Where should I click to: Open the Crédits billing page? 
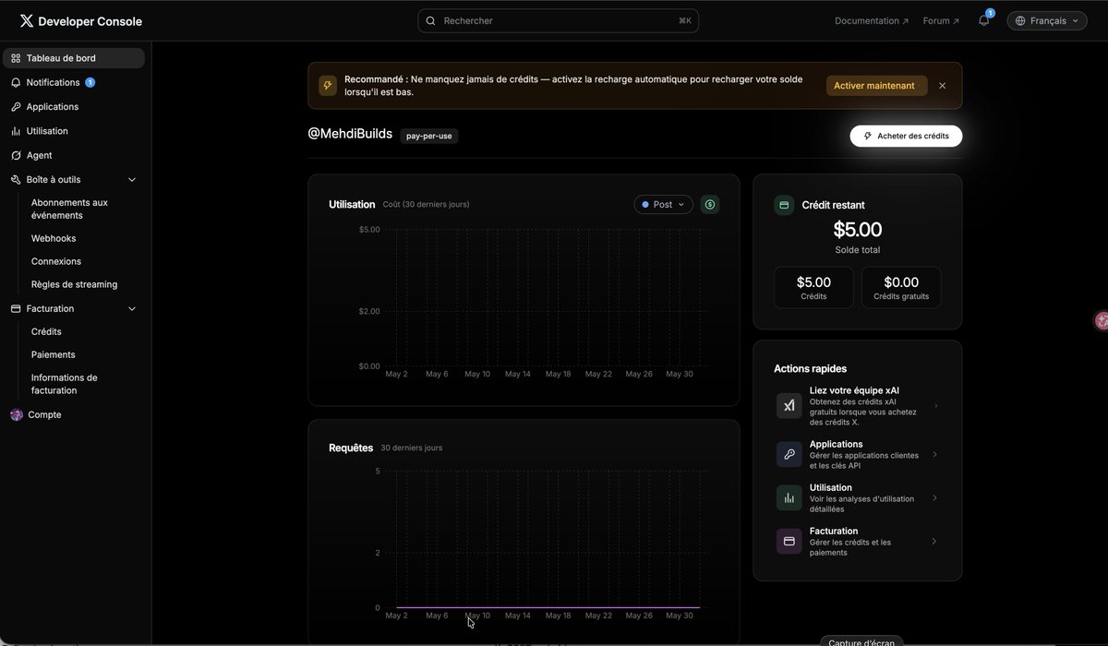point(46,331)
